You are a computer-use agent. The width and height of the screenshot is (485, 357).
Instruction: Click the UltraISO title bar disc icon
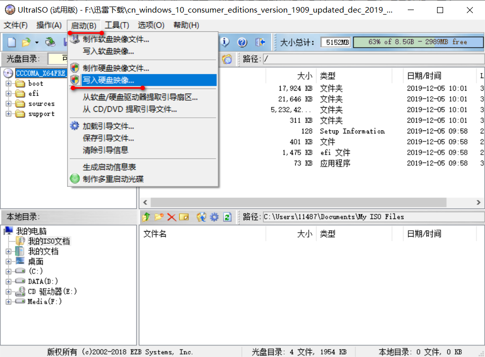(10, 10)
